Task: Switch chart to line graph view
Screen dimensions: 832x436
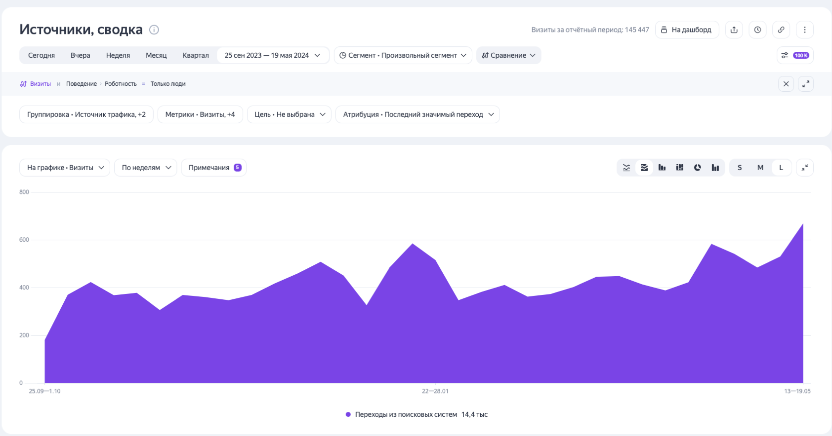Action: click(626, 168)
